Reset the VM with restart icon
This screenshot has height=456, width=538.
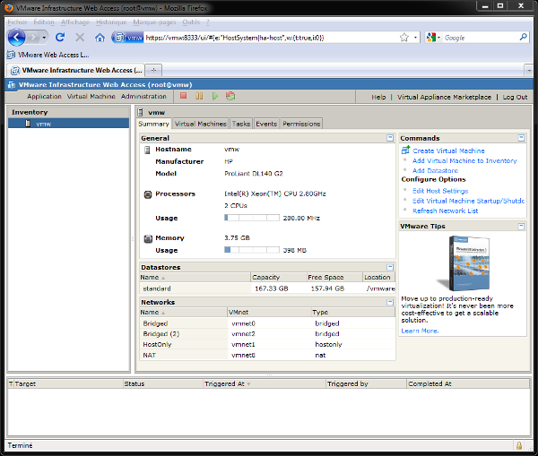click(230, 97)
